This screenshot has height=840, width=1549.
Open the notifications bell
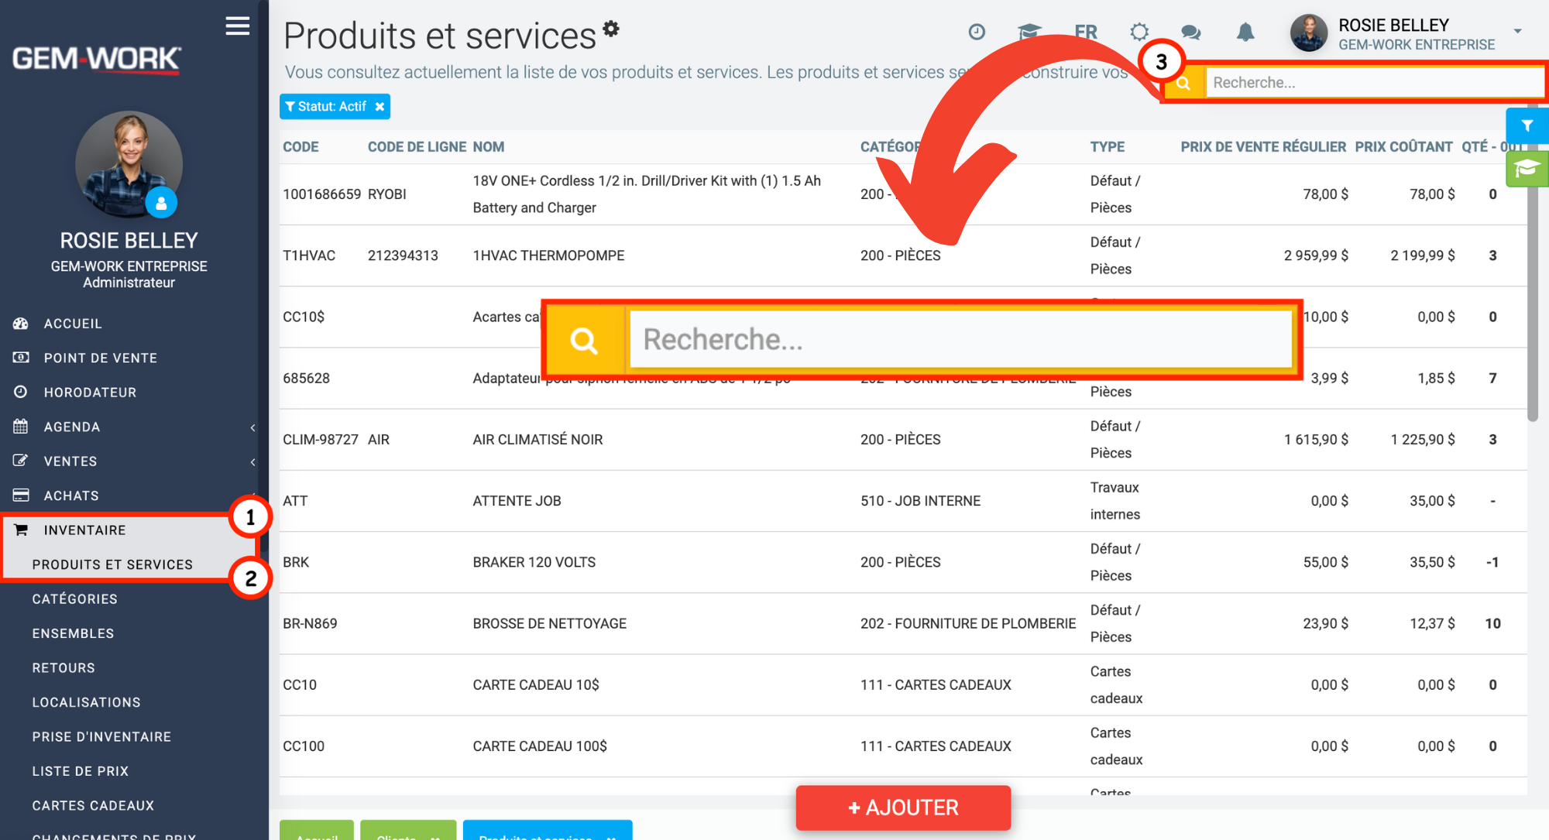point(1245,32)
